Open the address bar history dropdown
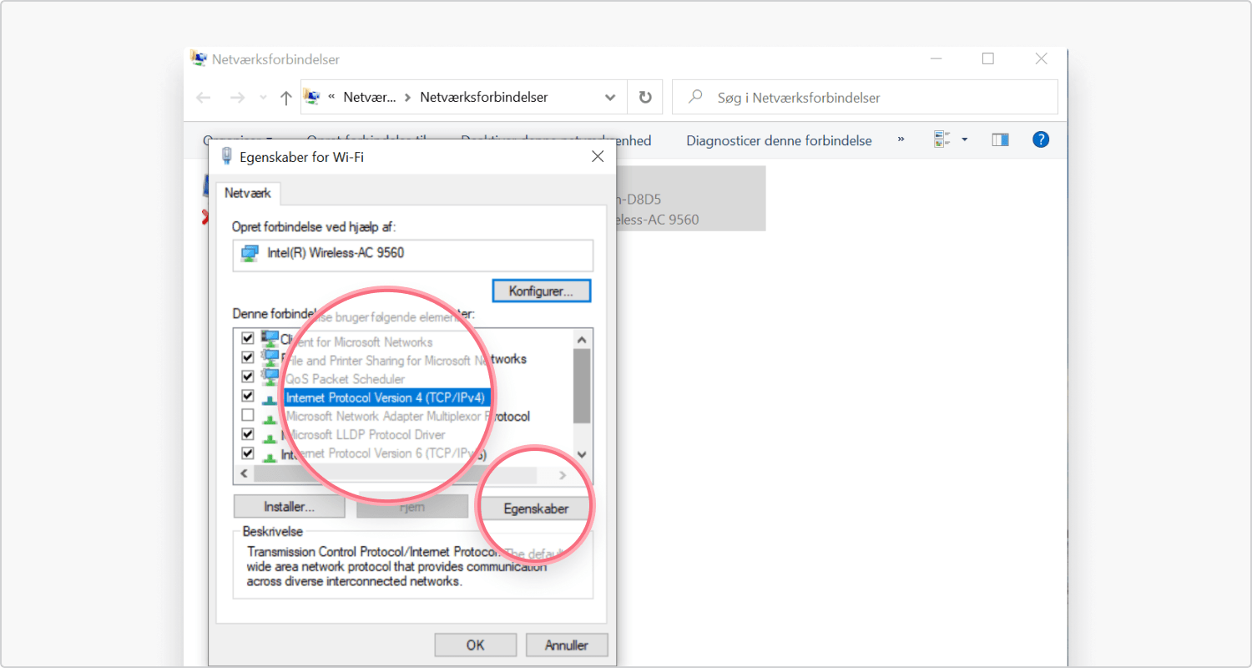 pyautogui.click(x=610, y=98)
